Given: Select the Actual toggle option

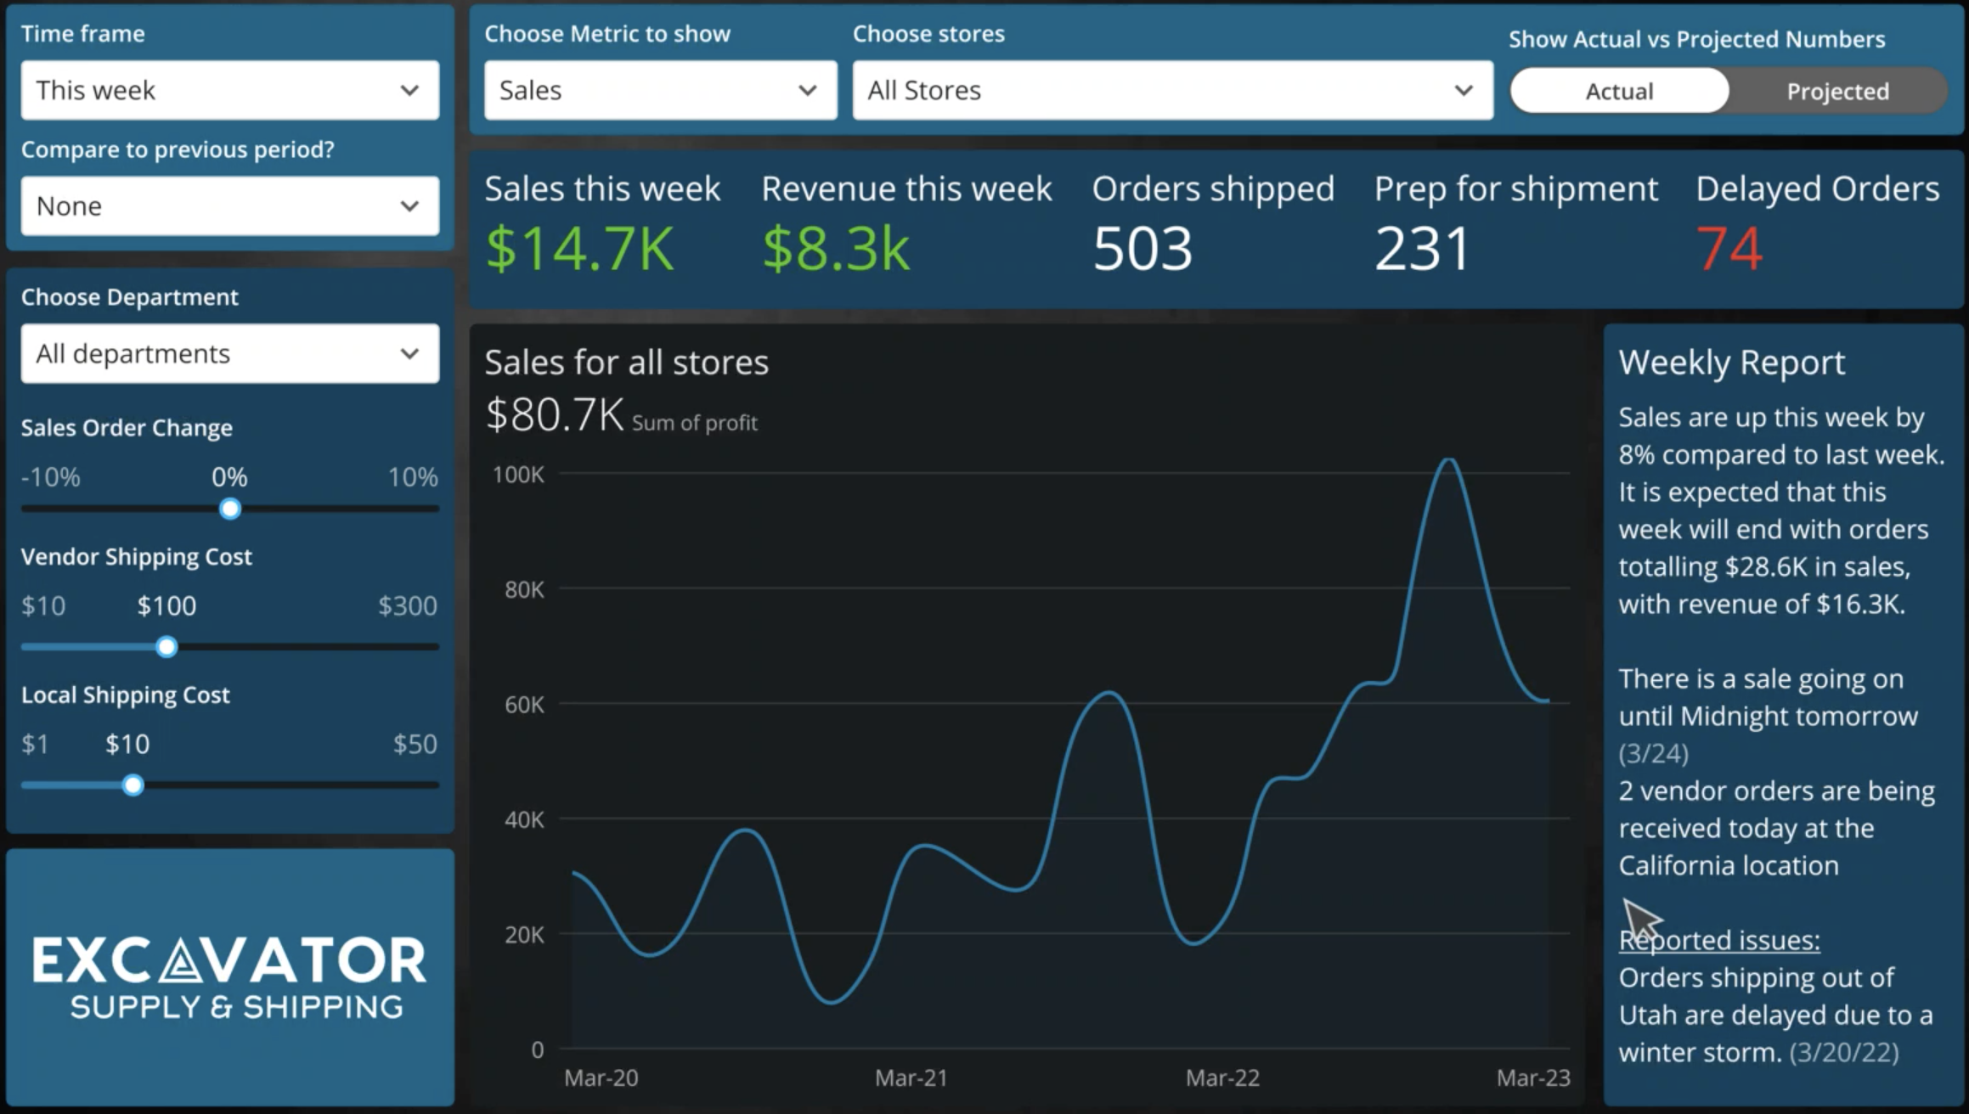Looking at the screenshot, I should pyautogui.click(x=1619, y=91).
